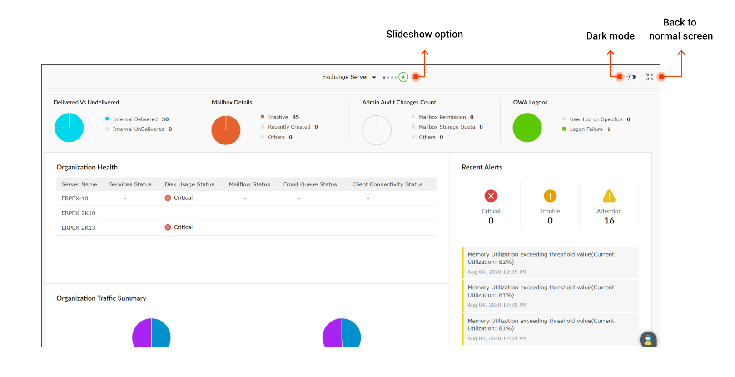The height and width of the screenshot is (377, 735).
Task: Select the Recently Created legend entry
Action: (x=289, y=127)
